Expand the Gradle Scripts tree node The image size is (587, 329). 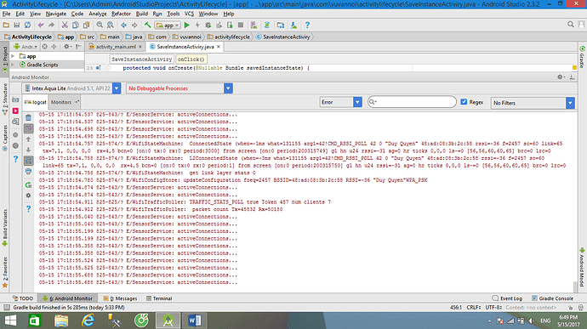point(13,65)
